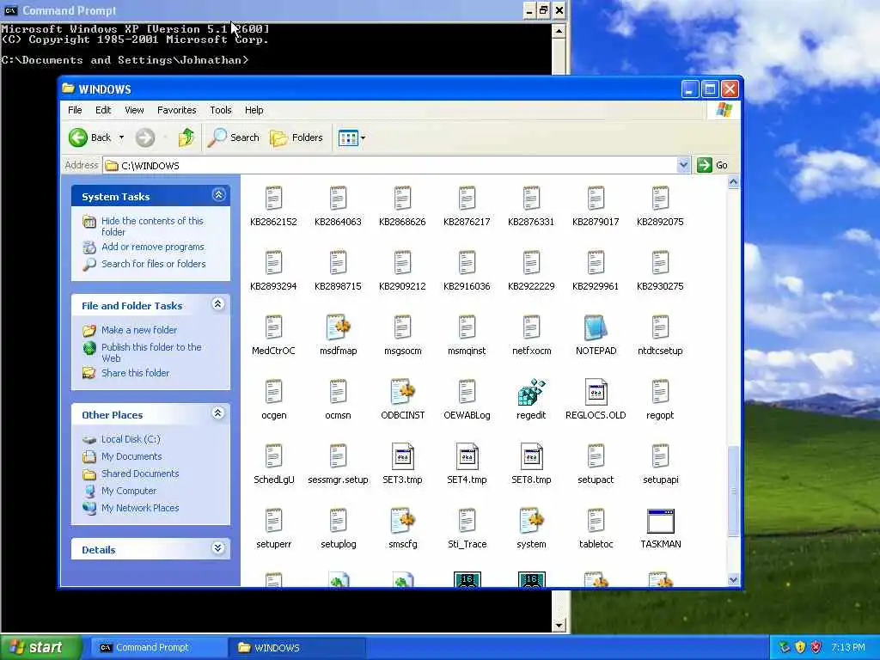Open the View menu

pos(134,110)
